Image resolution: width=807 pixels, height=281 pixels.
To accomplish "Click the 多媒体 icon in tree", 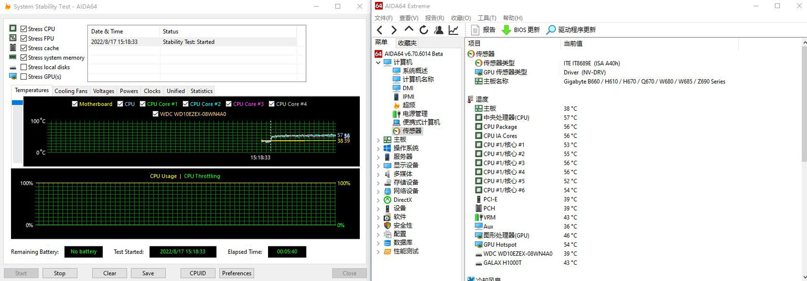I will tap(387, 174).
